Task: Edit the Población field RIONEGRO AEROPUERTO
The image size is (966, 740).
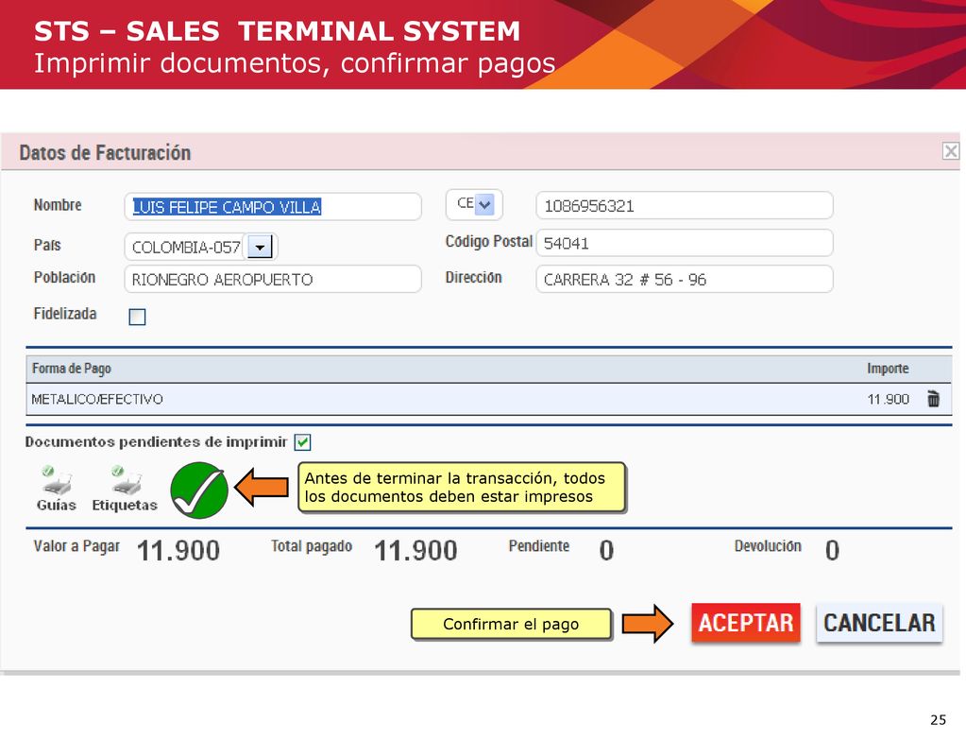Action: 273,280
